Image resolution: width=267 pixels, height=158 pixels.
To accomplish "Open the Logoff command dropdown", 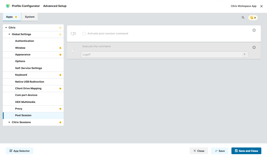I will (164, 55).
